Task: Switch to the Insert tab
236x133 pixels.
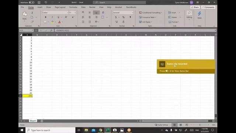Action: pos(40,7)
